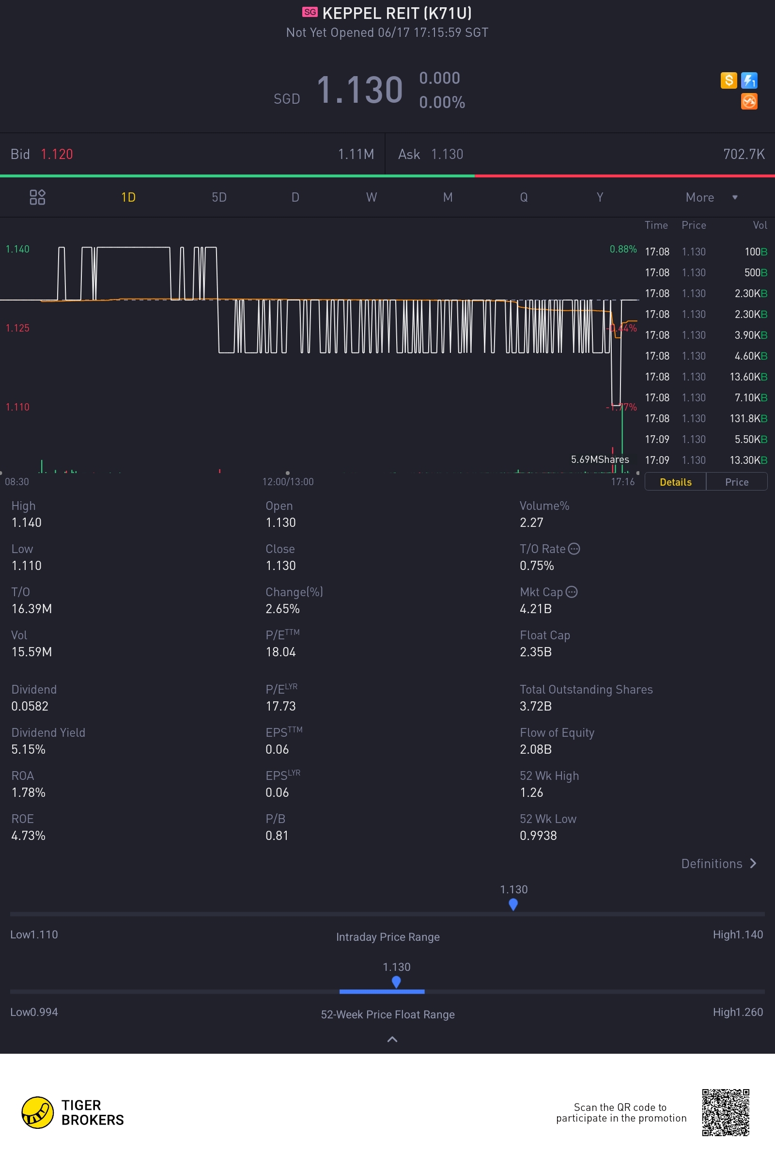Expand Definitions via the right chevron
Screen dimensions: 775x1172
pos(753,863)
